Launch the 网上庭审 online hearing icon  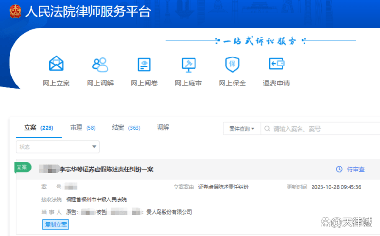(x=188, y=64)
